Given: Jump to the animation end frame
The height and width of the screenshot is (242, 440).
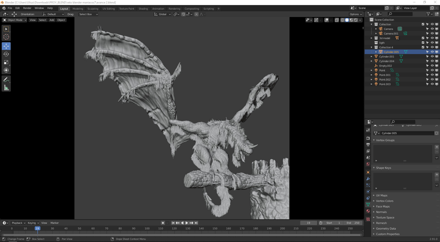Looking at the screenshot, I should click(x=196, y=223).
